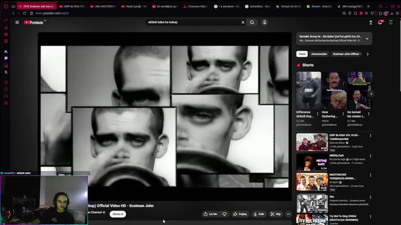Open X (Twitter) in Opera sidebar
Viewport: 401px width, 225px height.
[x=6, y=72]
